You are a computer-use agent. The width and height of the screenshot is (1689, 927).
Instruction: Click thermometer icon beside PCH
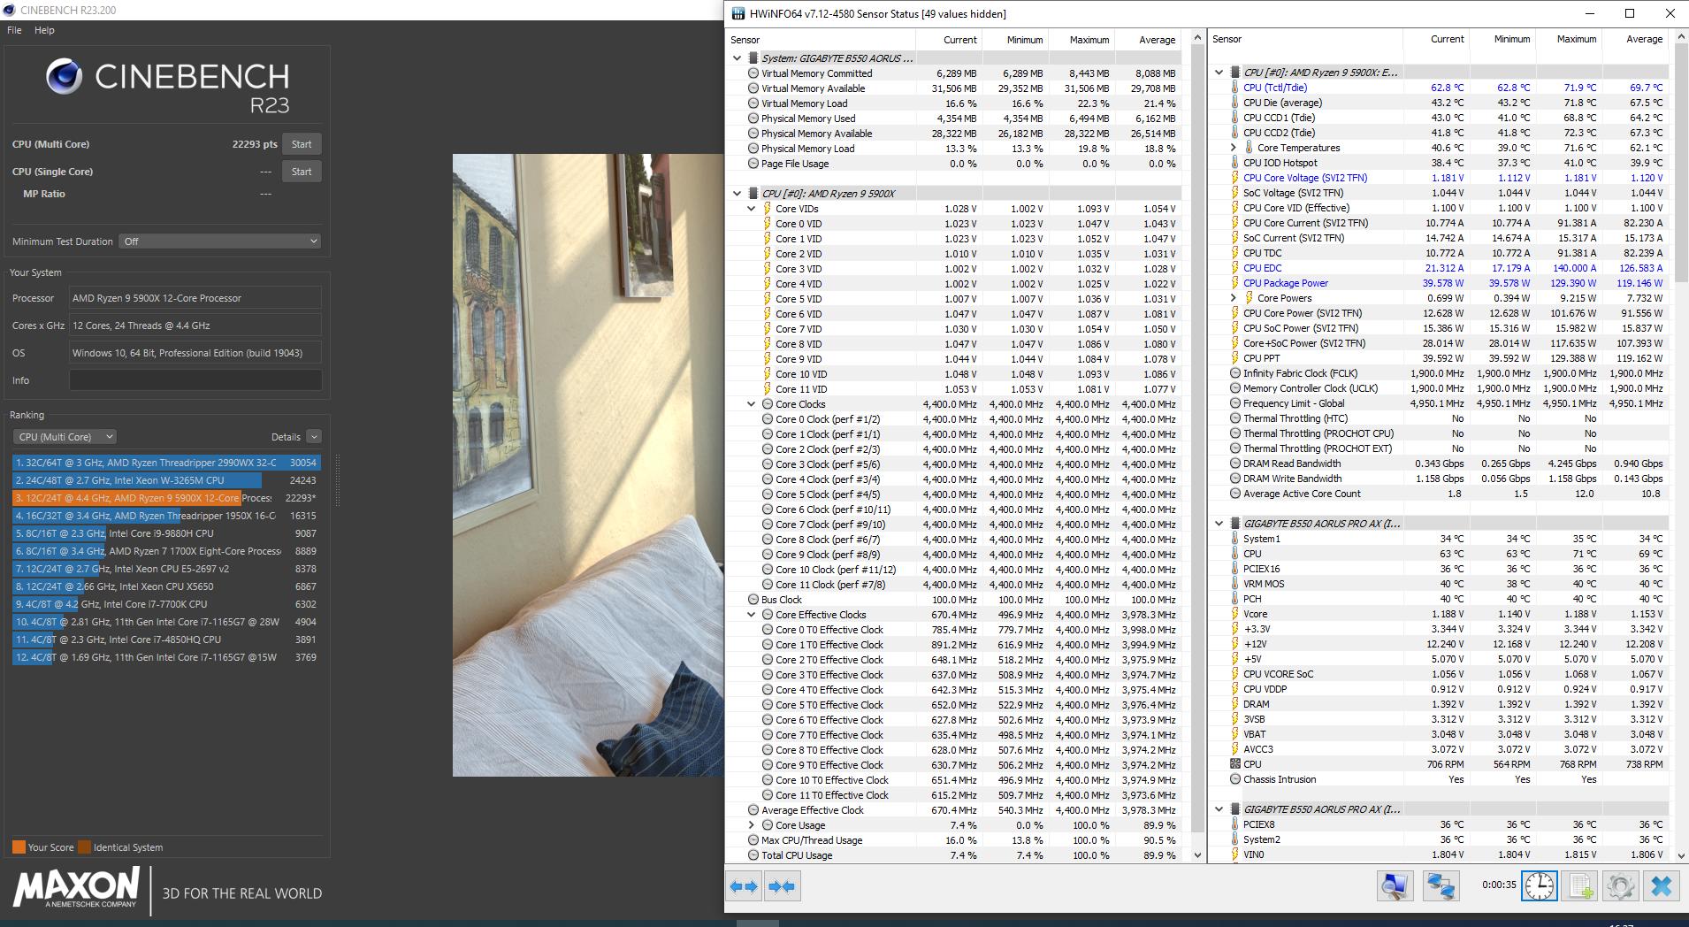1235,599
